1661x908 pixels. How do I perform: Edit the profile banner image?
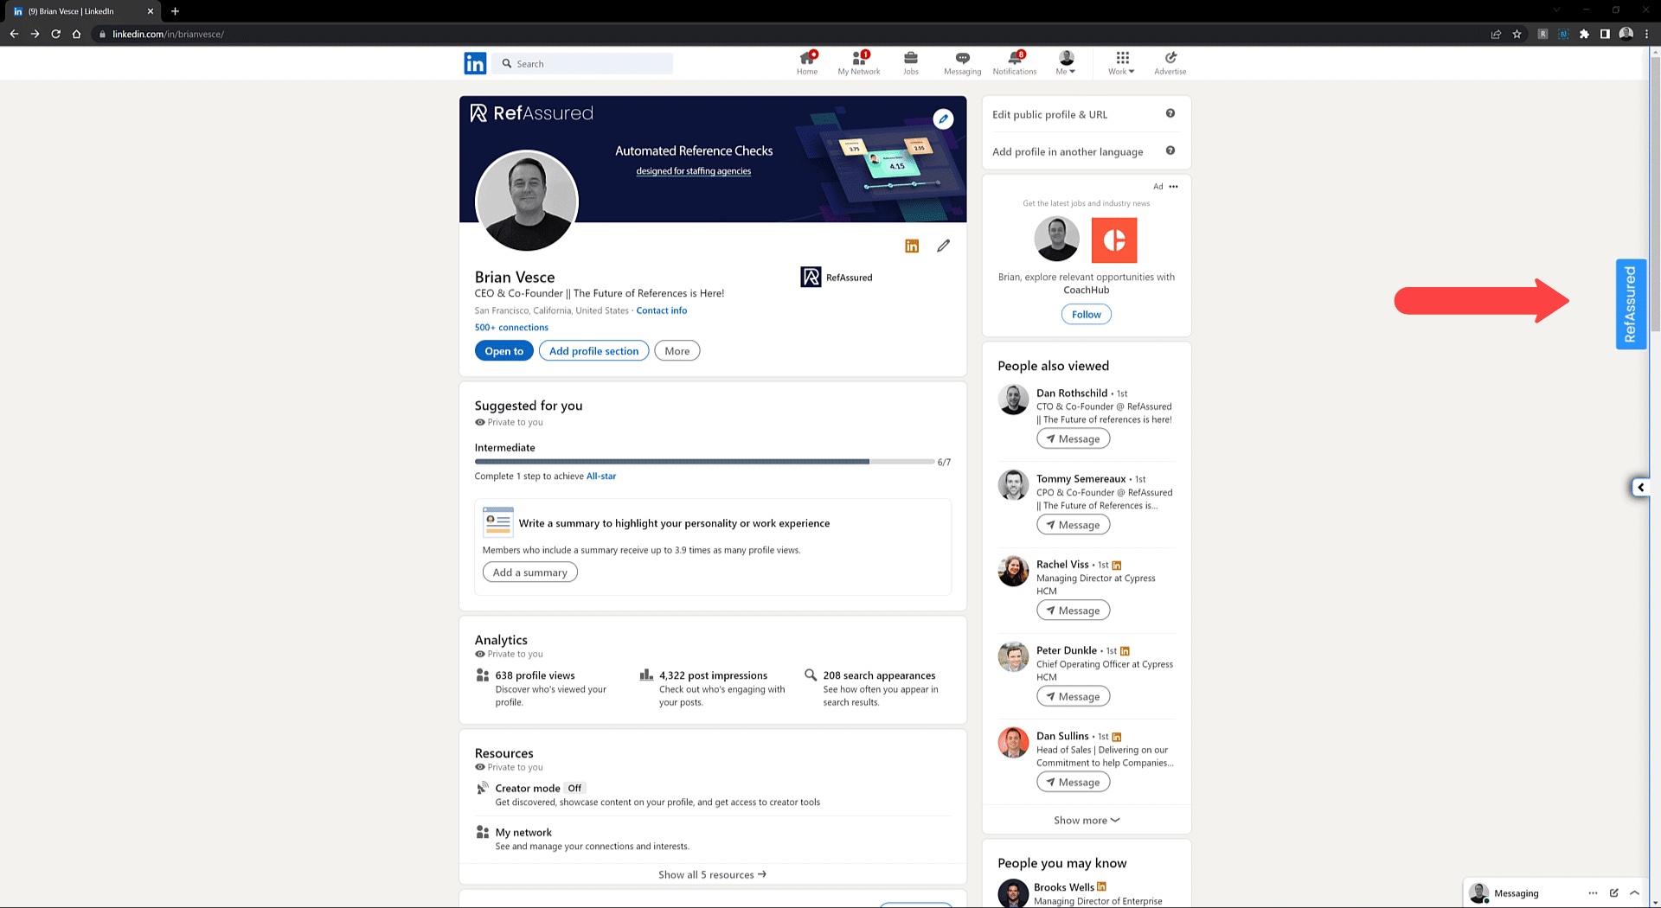[944, 119]
